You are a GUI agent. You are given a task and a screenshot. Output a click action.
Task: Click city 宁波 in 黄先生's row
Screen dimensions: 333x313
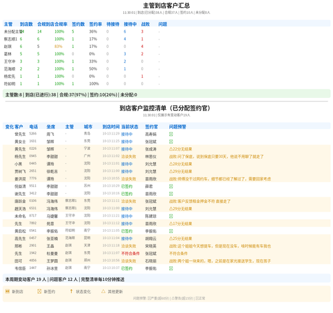pyautogui.click(x=87, y=149)
